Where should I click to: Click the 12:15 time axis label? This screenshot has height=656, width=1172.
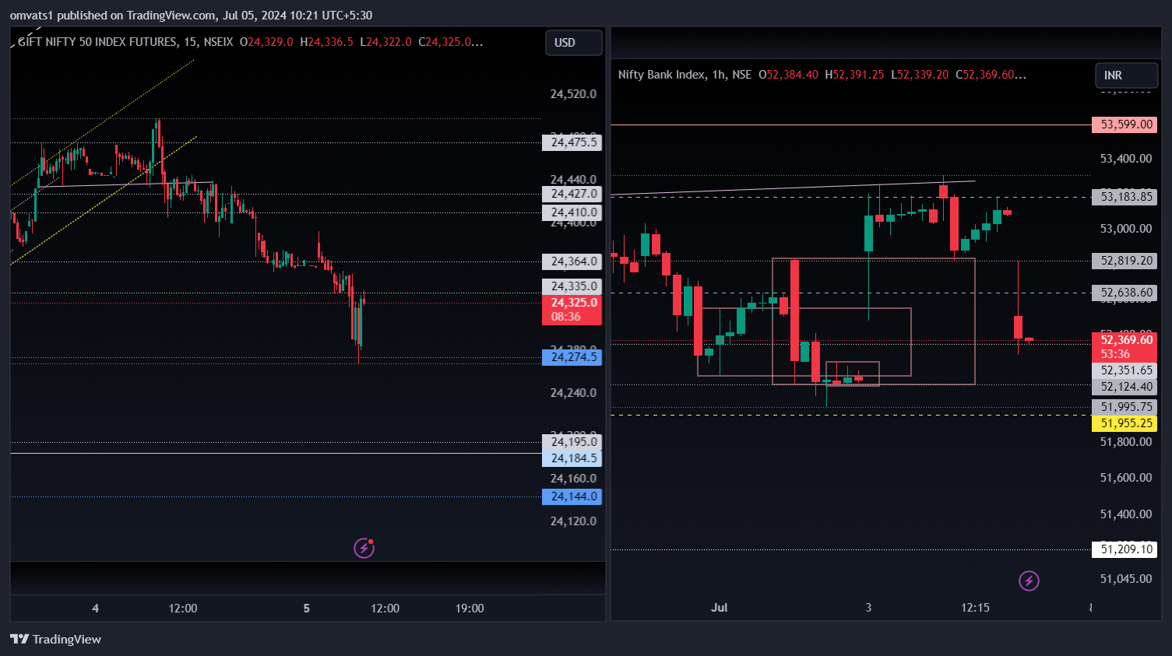pos(975,608)
